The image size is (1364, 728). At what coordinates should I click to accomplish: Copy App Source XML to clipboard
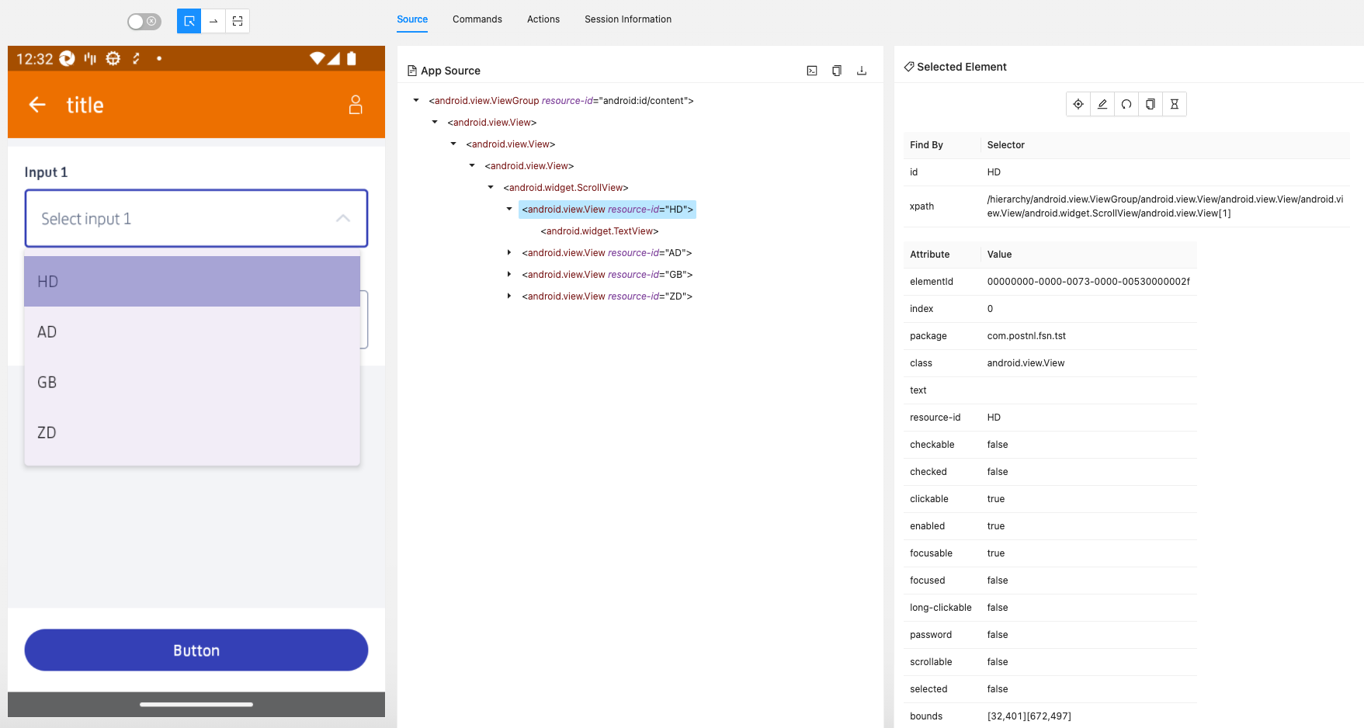tap(836, 71)
